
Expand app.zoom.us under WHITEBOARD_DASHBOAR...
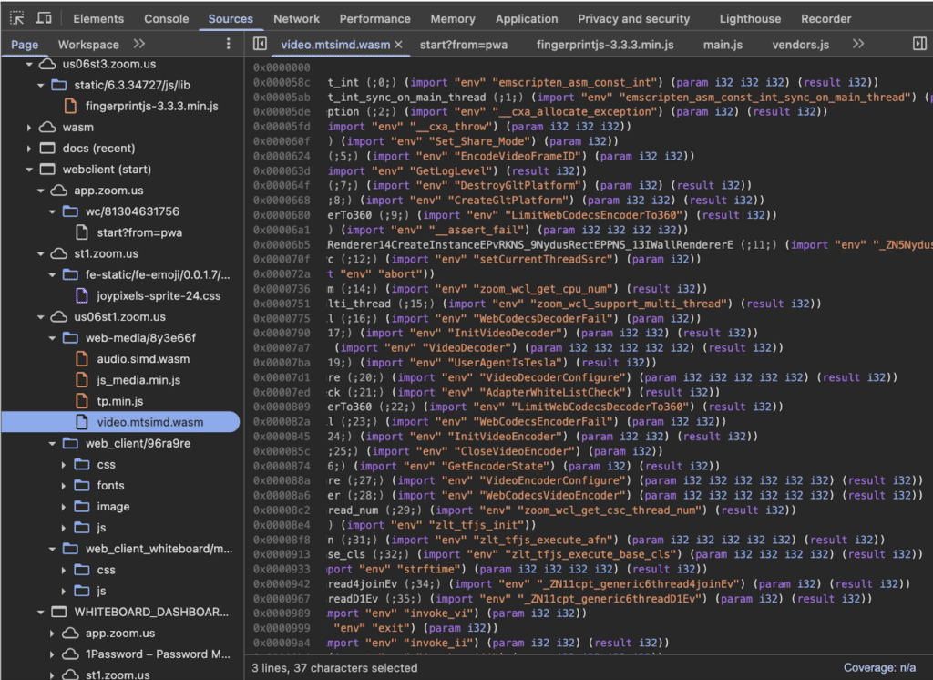[52, 634]
